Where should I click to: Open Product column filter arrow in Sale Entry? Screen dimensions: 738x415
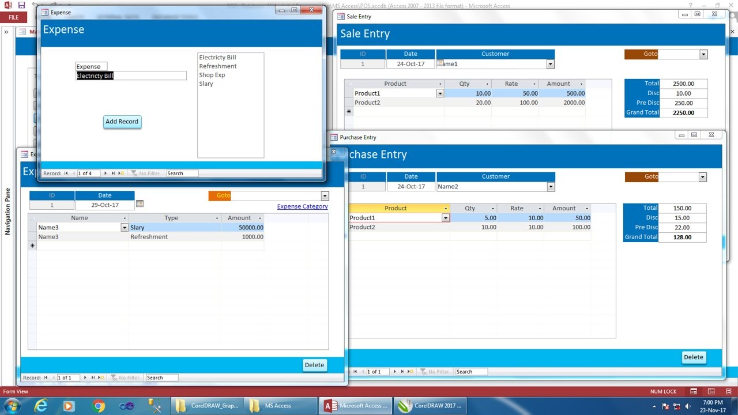click(440, 84)
